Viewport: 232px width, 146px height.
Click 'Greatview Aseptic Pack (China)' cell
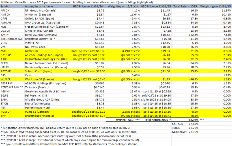point(47,91)
